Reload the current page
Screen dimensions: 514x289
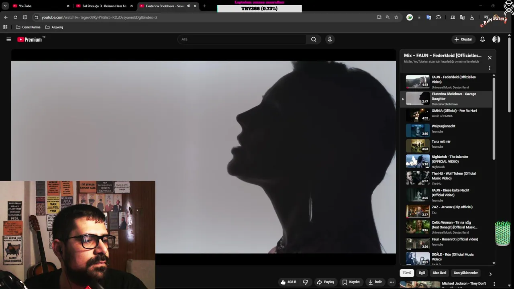tap(15, 17)
